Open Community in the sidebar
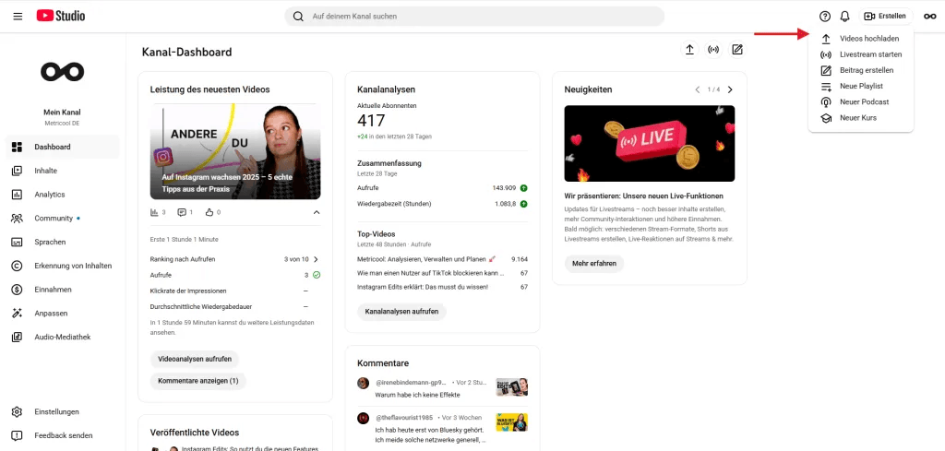Viewport: 945px width, 451px height. (63, 218)
